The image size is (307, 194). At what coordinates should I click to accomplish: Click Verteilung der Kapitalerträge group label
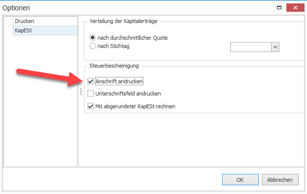point(123,21)
